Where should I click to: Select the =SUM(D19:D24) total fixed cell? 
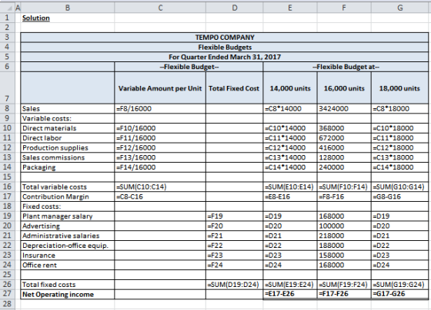point(235,285)
